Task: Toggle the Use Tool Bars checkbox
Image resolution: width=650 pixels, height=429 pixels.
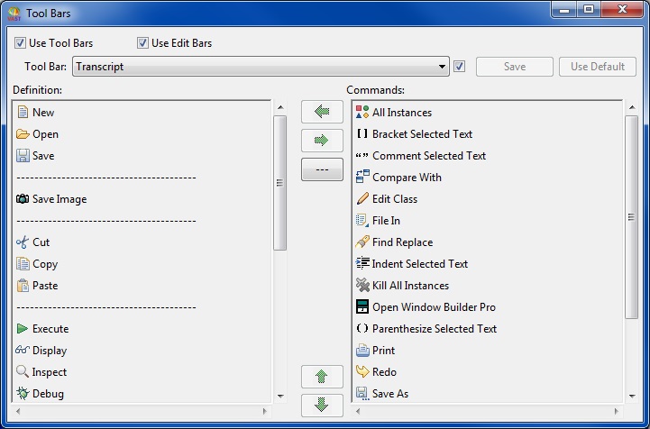Action: [20, 43]
